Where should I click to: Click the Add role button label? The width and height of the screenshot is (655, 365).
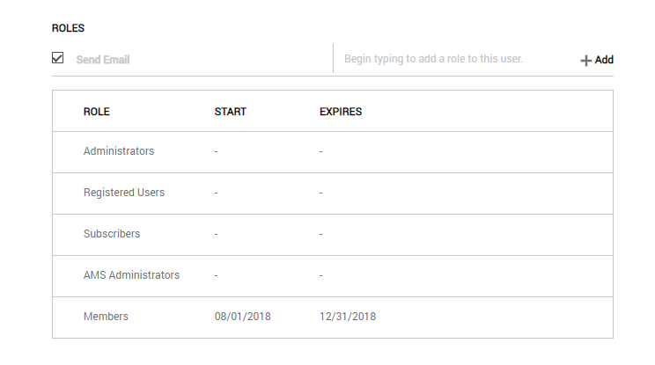coord(604,60)
